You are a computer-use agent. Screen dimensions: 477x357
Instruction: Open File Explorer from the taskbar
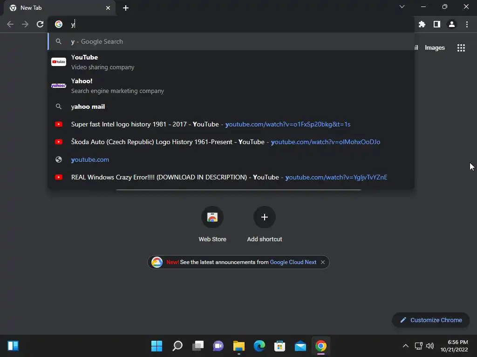239,346
